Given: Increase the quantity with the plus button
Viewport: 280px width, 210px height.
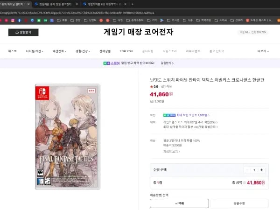Looking at the screenshot, I should pos(261,170).
